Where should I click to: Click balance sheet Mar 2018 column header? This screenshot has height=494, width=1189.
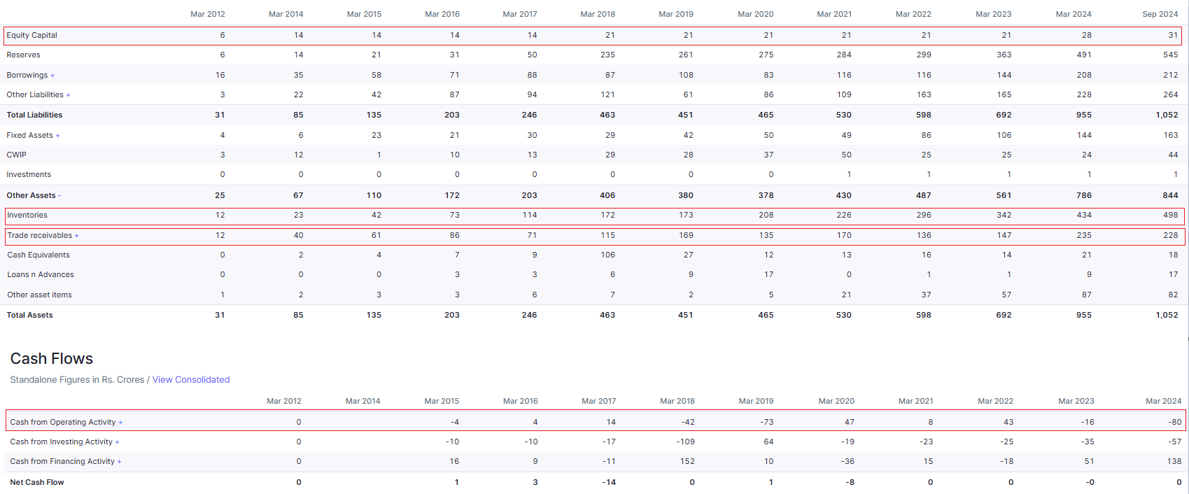point(598,14)
